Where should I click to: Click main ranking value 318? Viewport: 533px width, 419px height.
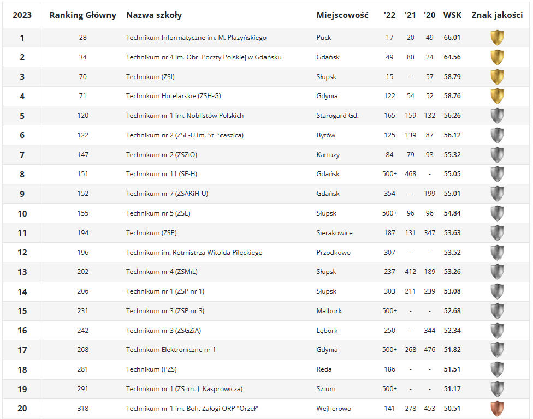click(82, 409)
